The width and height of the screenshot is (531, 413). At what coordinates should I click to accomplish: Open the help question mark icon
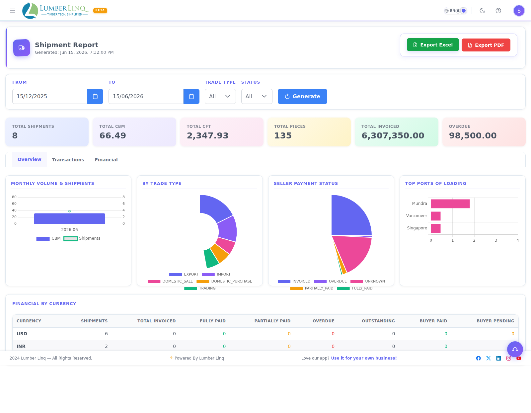coord(498,11)
